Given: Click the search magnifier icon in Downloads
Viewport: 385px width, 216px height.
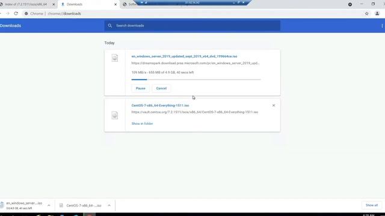Looking at the screenshot, I should [110, 25].
